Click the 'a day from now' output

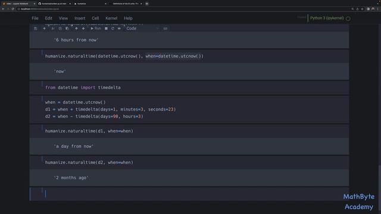[74, 146]
